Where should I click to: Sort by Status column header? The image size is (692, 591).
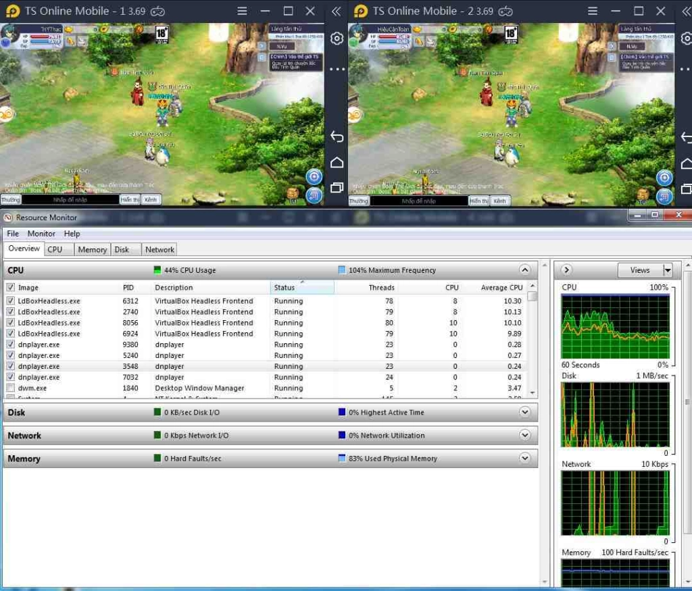click(x=302, y=288)
